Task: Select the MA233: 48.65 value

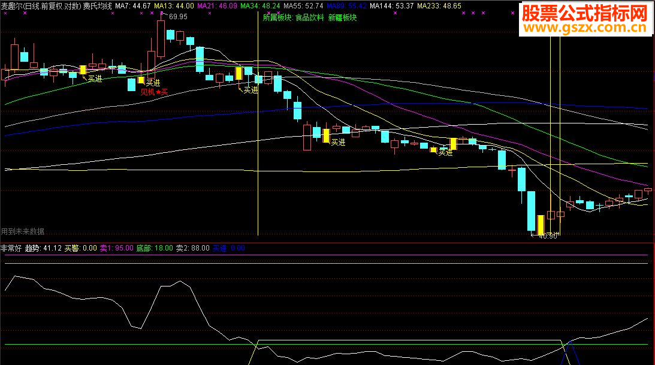Action: (439, 6)
